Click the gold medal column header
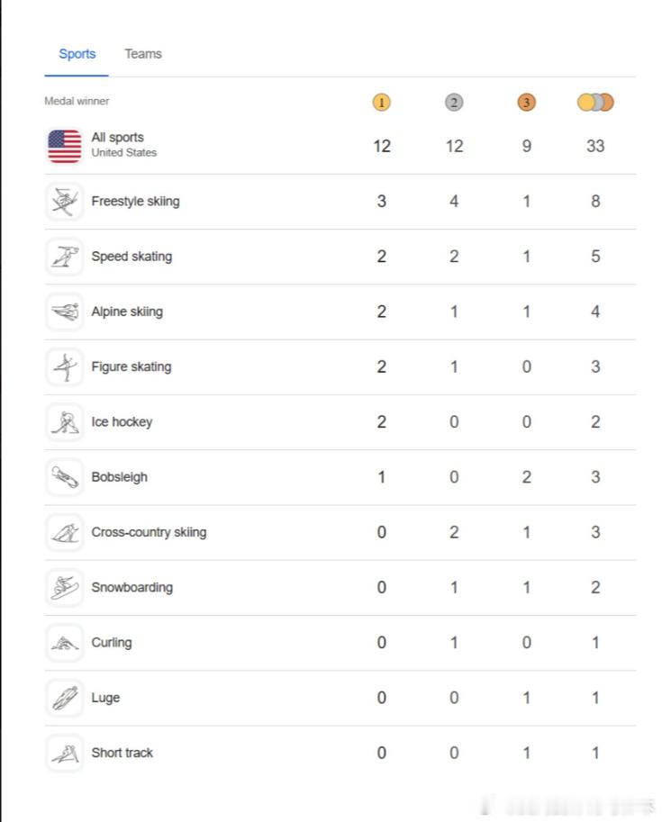The height and width of the screenshot is (822, 662). (381, 103)
